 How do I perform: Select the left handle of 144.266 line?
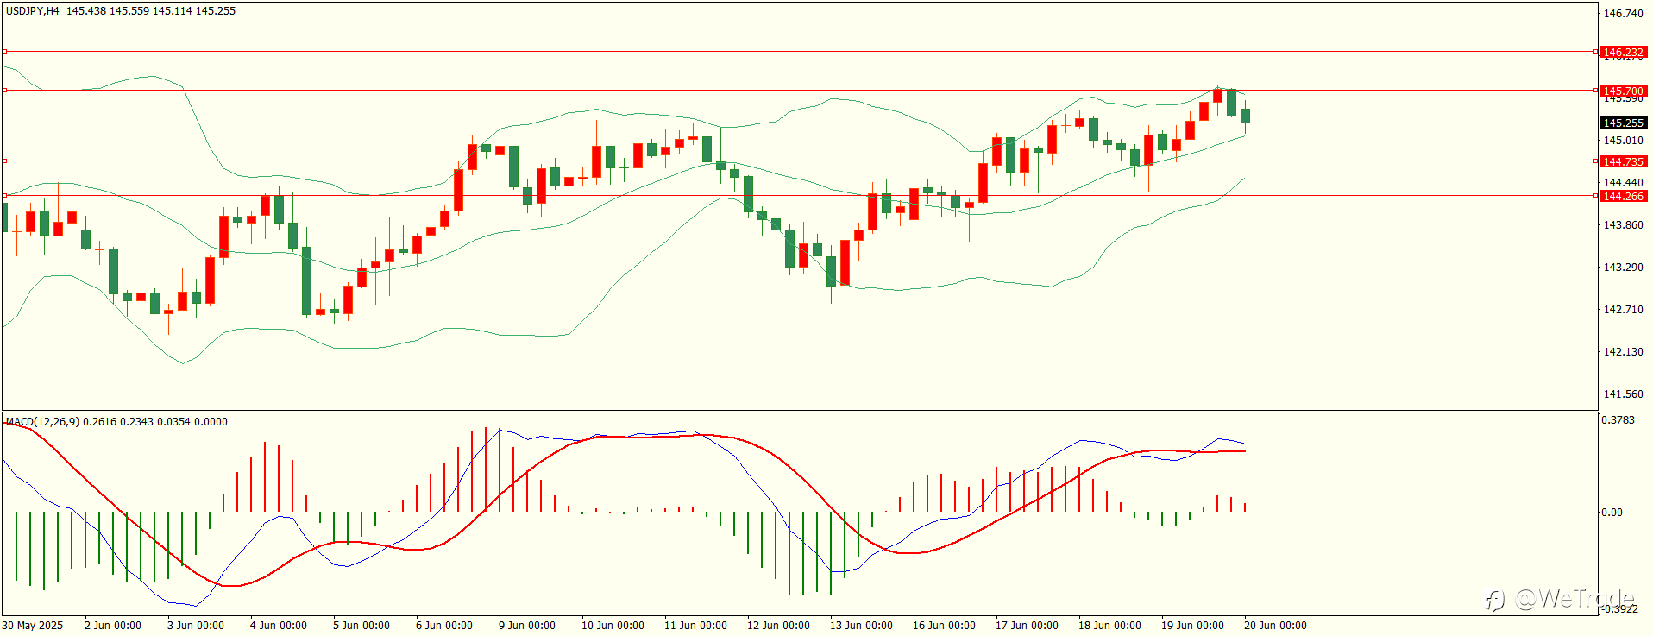click(3, 196)
